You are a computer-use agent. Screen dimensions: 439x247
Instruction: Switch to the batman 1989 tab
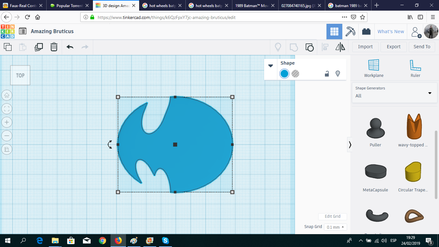coord(348,5)
